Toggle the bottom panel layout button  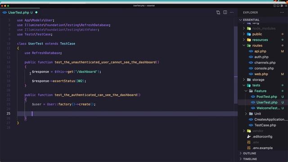[278, 6]
